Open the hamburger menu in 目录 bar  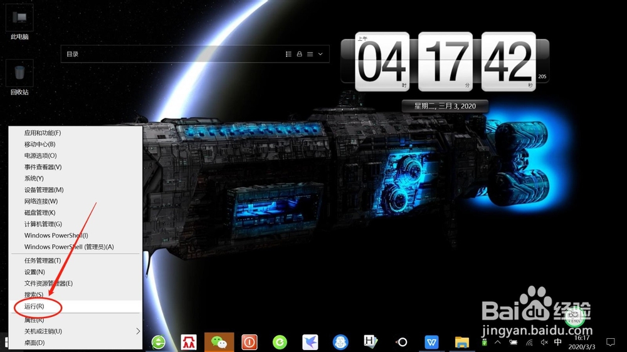pos(310,54)
